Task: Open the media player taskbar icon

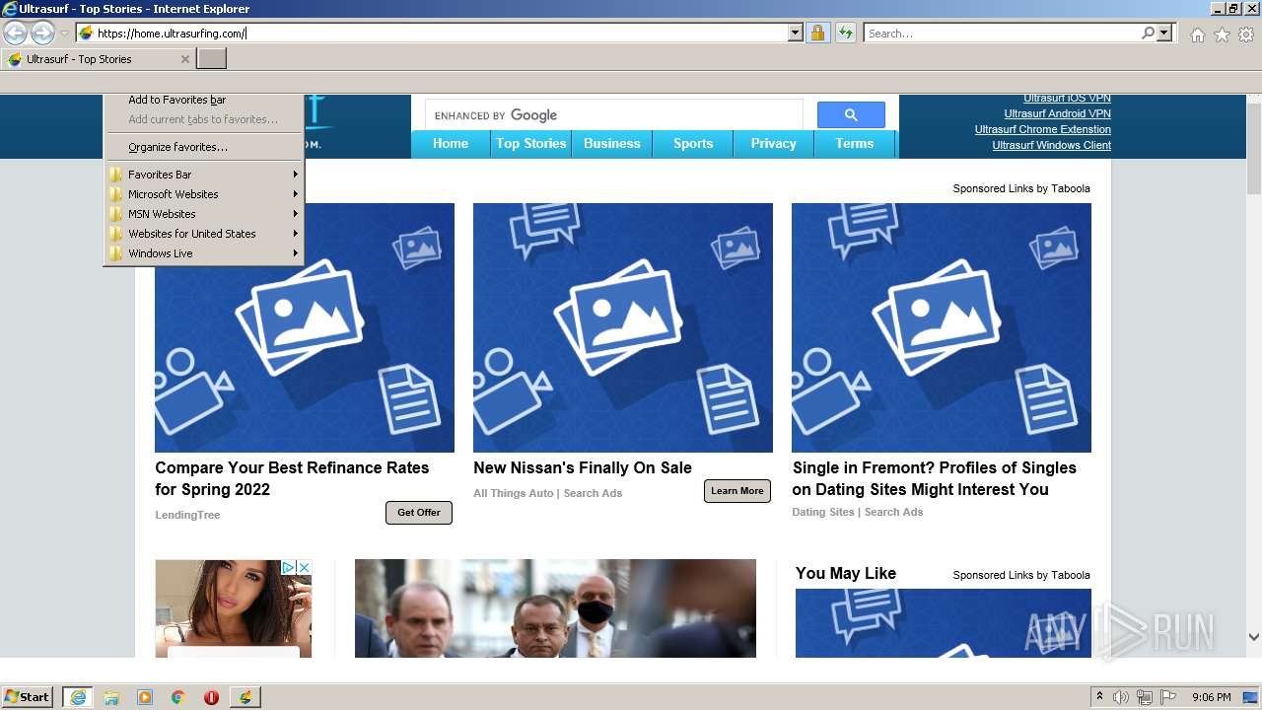Action: 145,697
